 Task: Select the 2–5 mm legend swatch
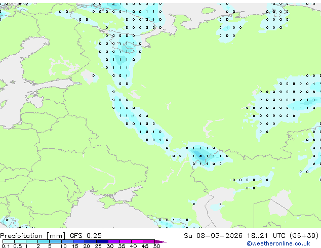pos(44,241)
